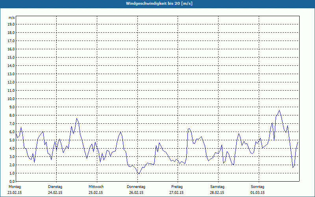Select the 28.02.15 date label
315x197 pixels.
pos(217,193)
